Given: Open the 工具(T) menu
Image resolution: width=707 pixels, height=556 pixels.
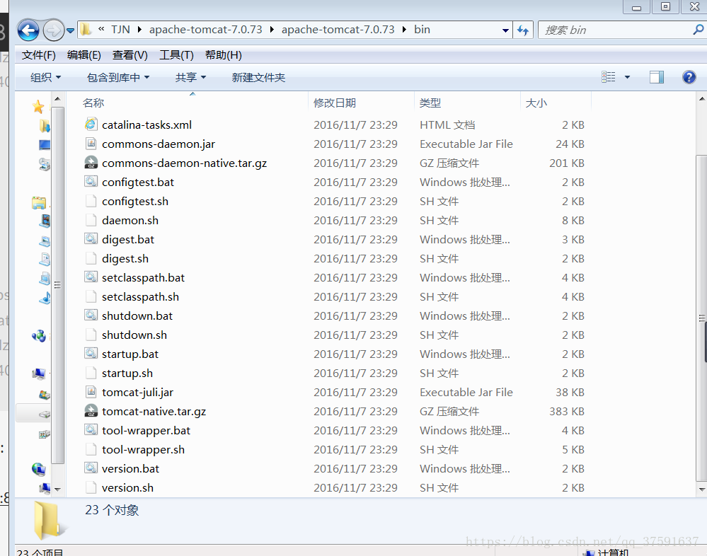Looking at the screenshot, I should pyautogui.click(x=176, y=55).
